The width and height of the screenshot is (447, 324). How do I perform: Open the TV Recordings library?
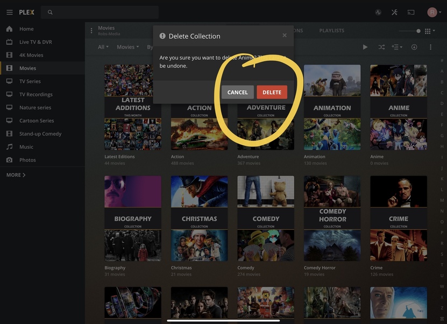42,94
